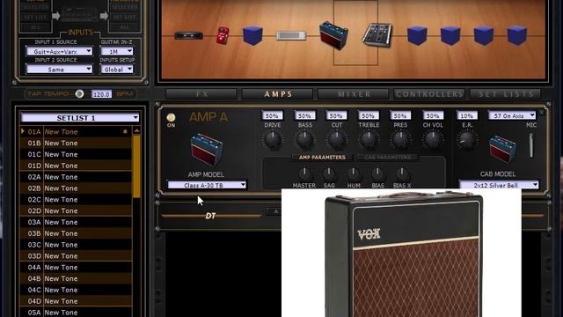Click the CH VOL knob
The height and width of the screenshot is (317, 563).
click(x=433, y=139)
